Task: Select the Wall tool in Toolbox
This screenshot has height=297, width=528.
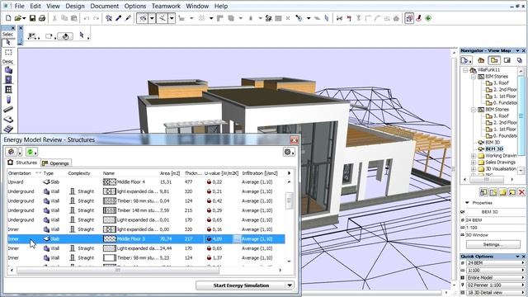Action: coord(8,70)
